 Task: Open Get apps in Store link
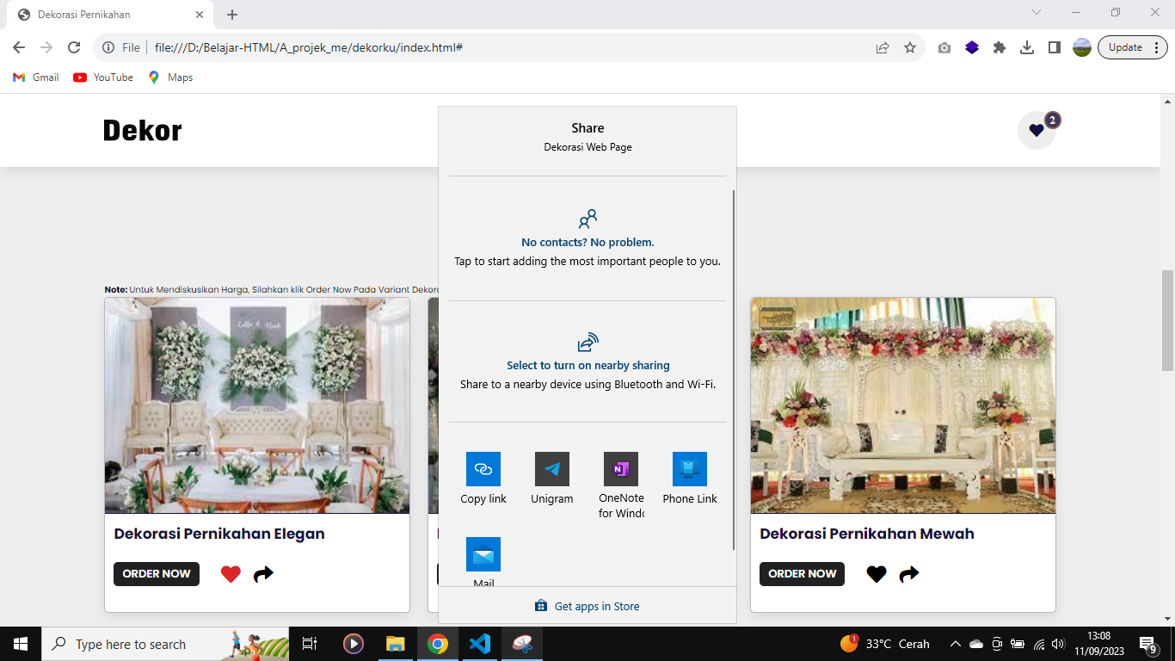(587, 606)
